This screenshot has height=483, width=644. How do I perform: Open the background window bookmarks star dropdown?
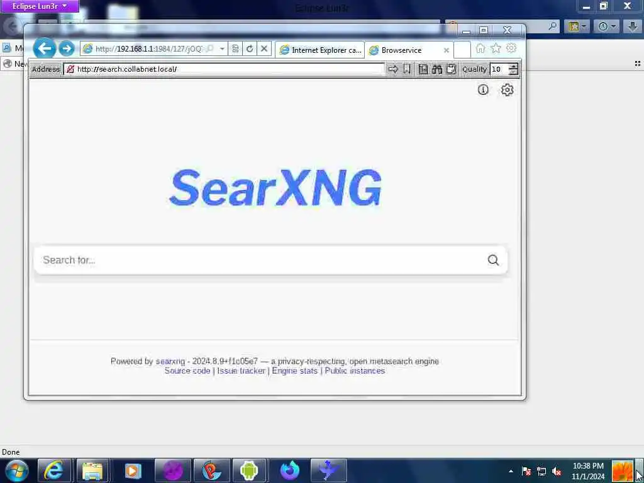click(577, 26)
